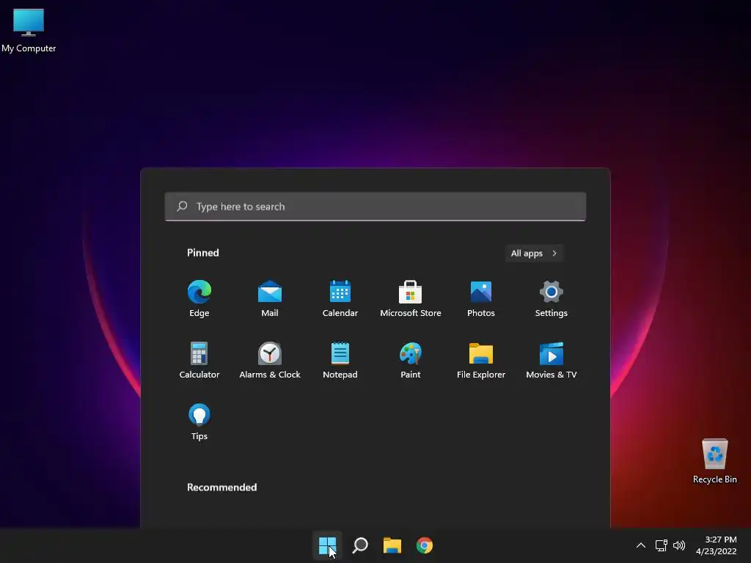Launch the Calculator app
The height and width of the screenshot is (563, 751).
(x=199, y=361)
